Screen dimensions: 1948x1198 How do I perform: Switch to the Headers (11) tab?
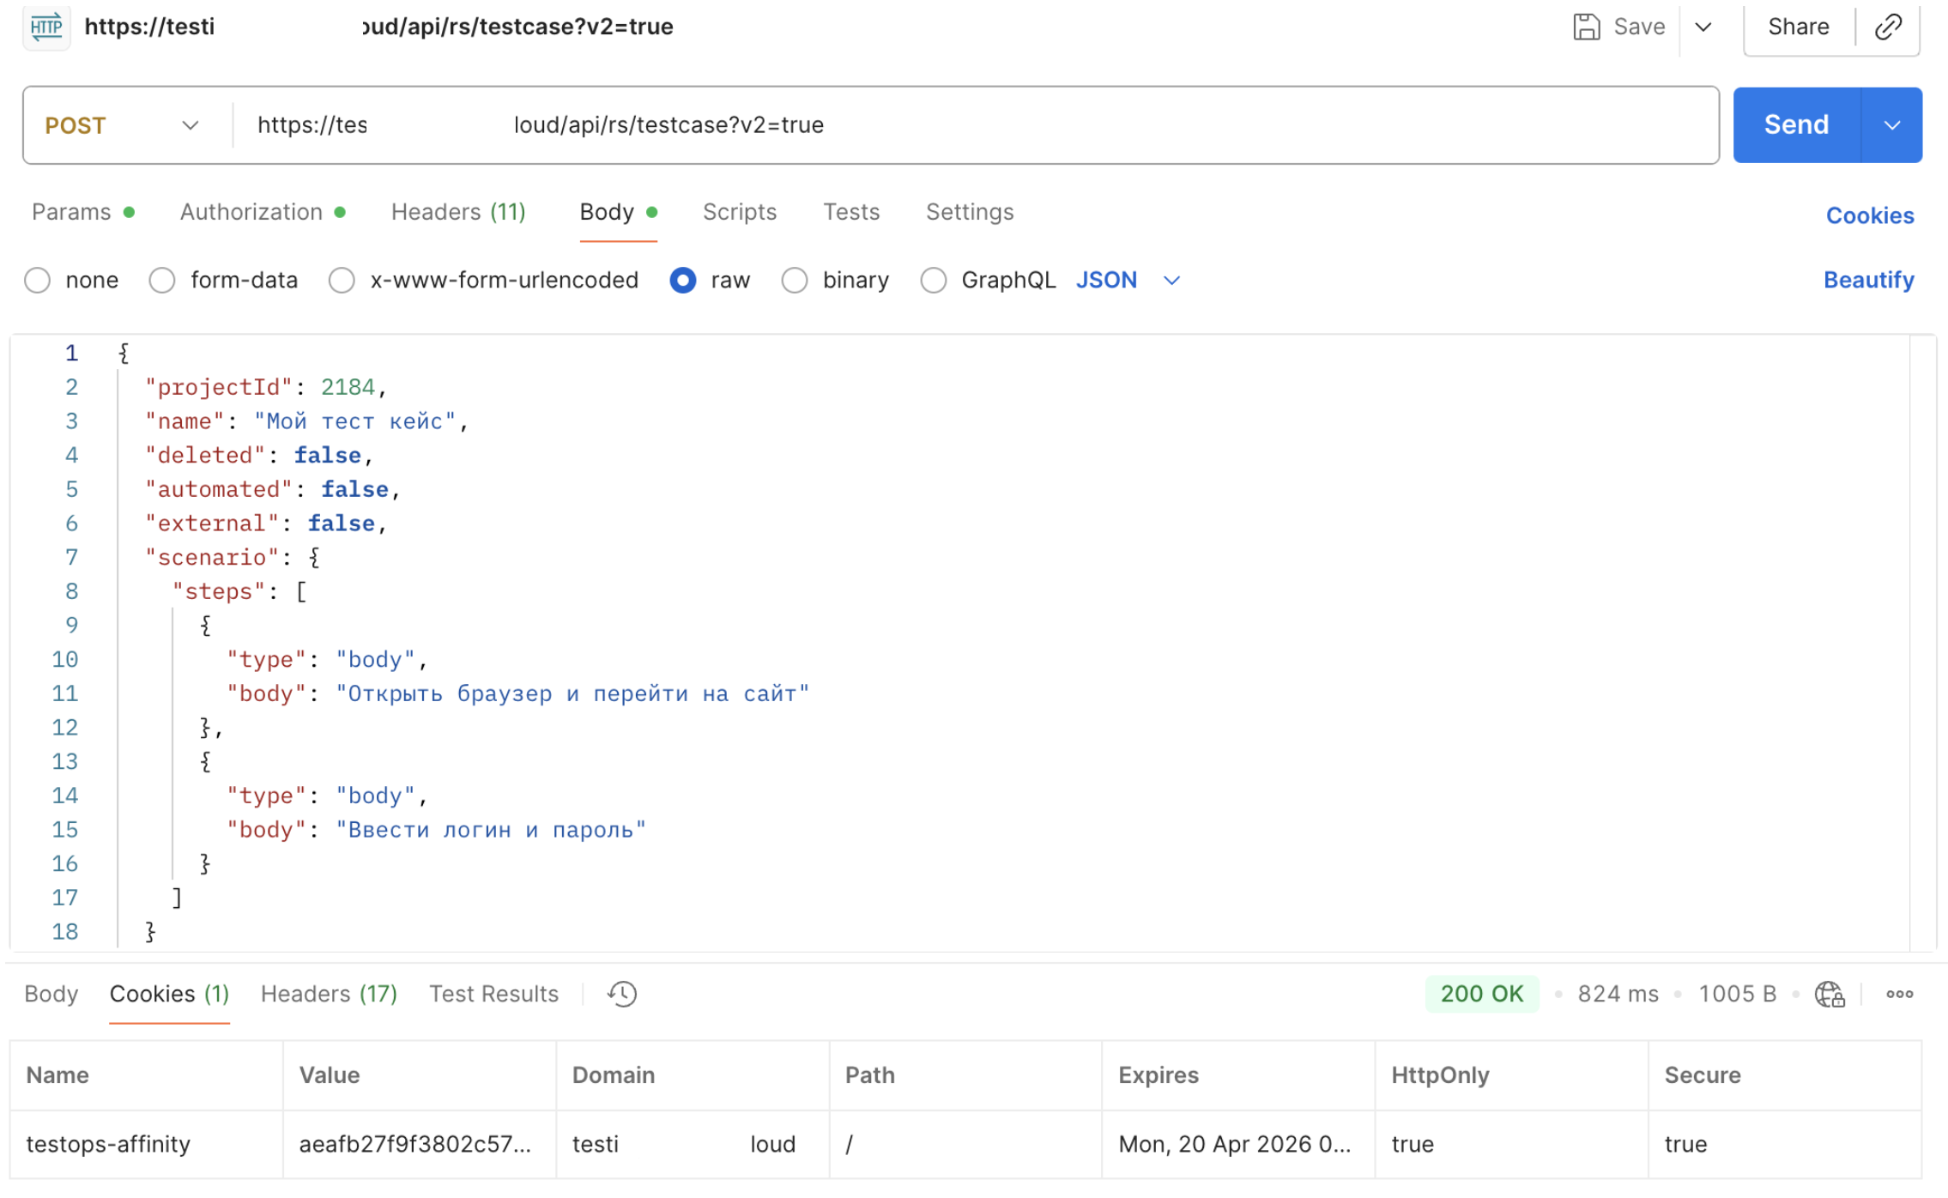(458, 212)
